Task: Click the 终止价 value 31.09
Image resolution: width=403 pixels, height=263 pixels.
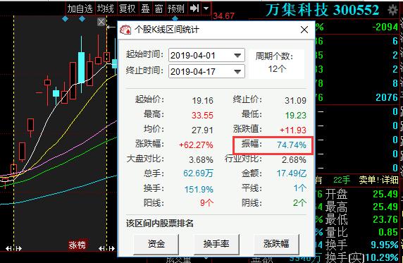Action: tap(295, 100)
